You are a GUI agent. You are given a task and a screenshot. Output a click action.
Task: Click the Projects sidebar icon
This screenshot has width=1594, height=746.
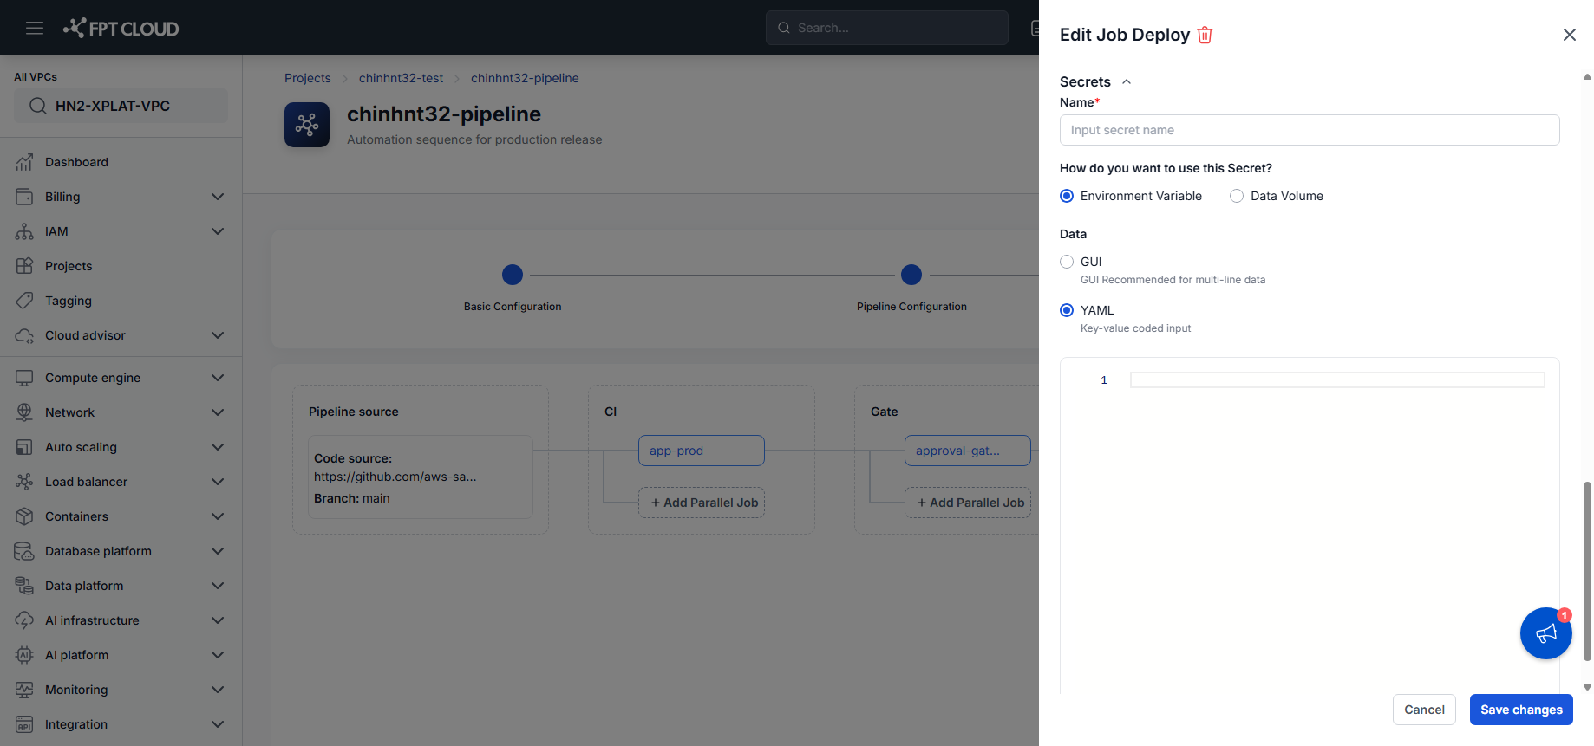point(24,266)
